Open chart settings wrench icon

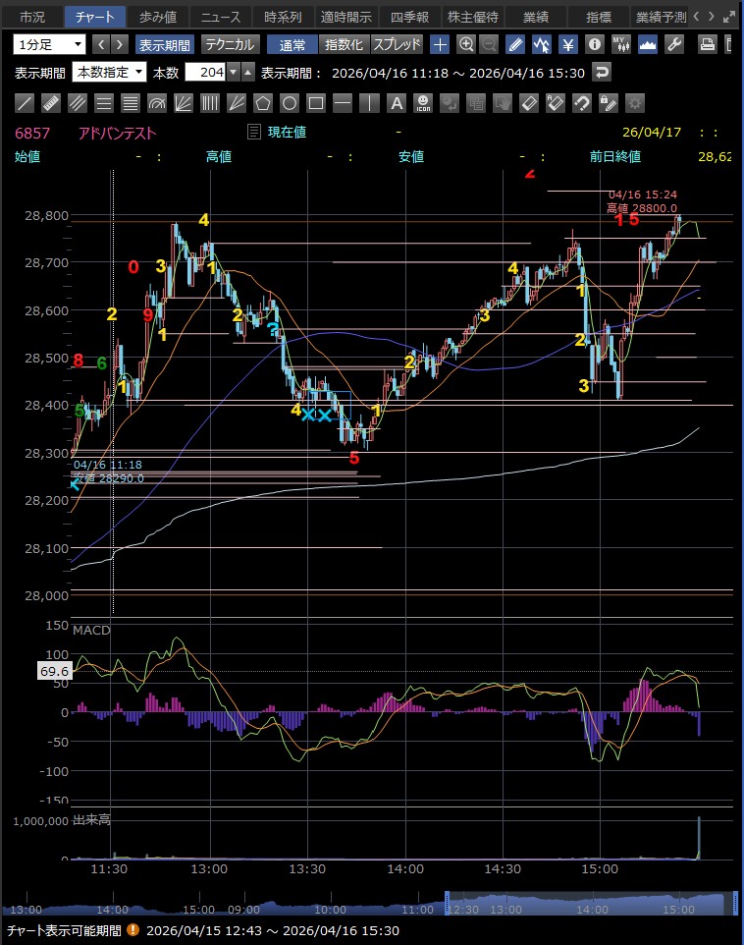(673, 44)
